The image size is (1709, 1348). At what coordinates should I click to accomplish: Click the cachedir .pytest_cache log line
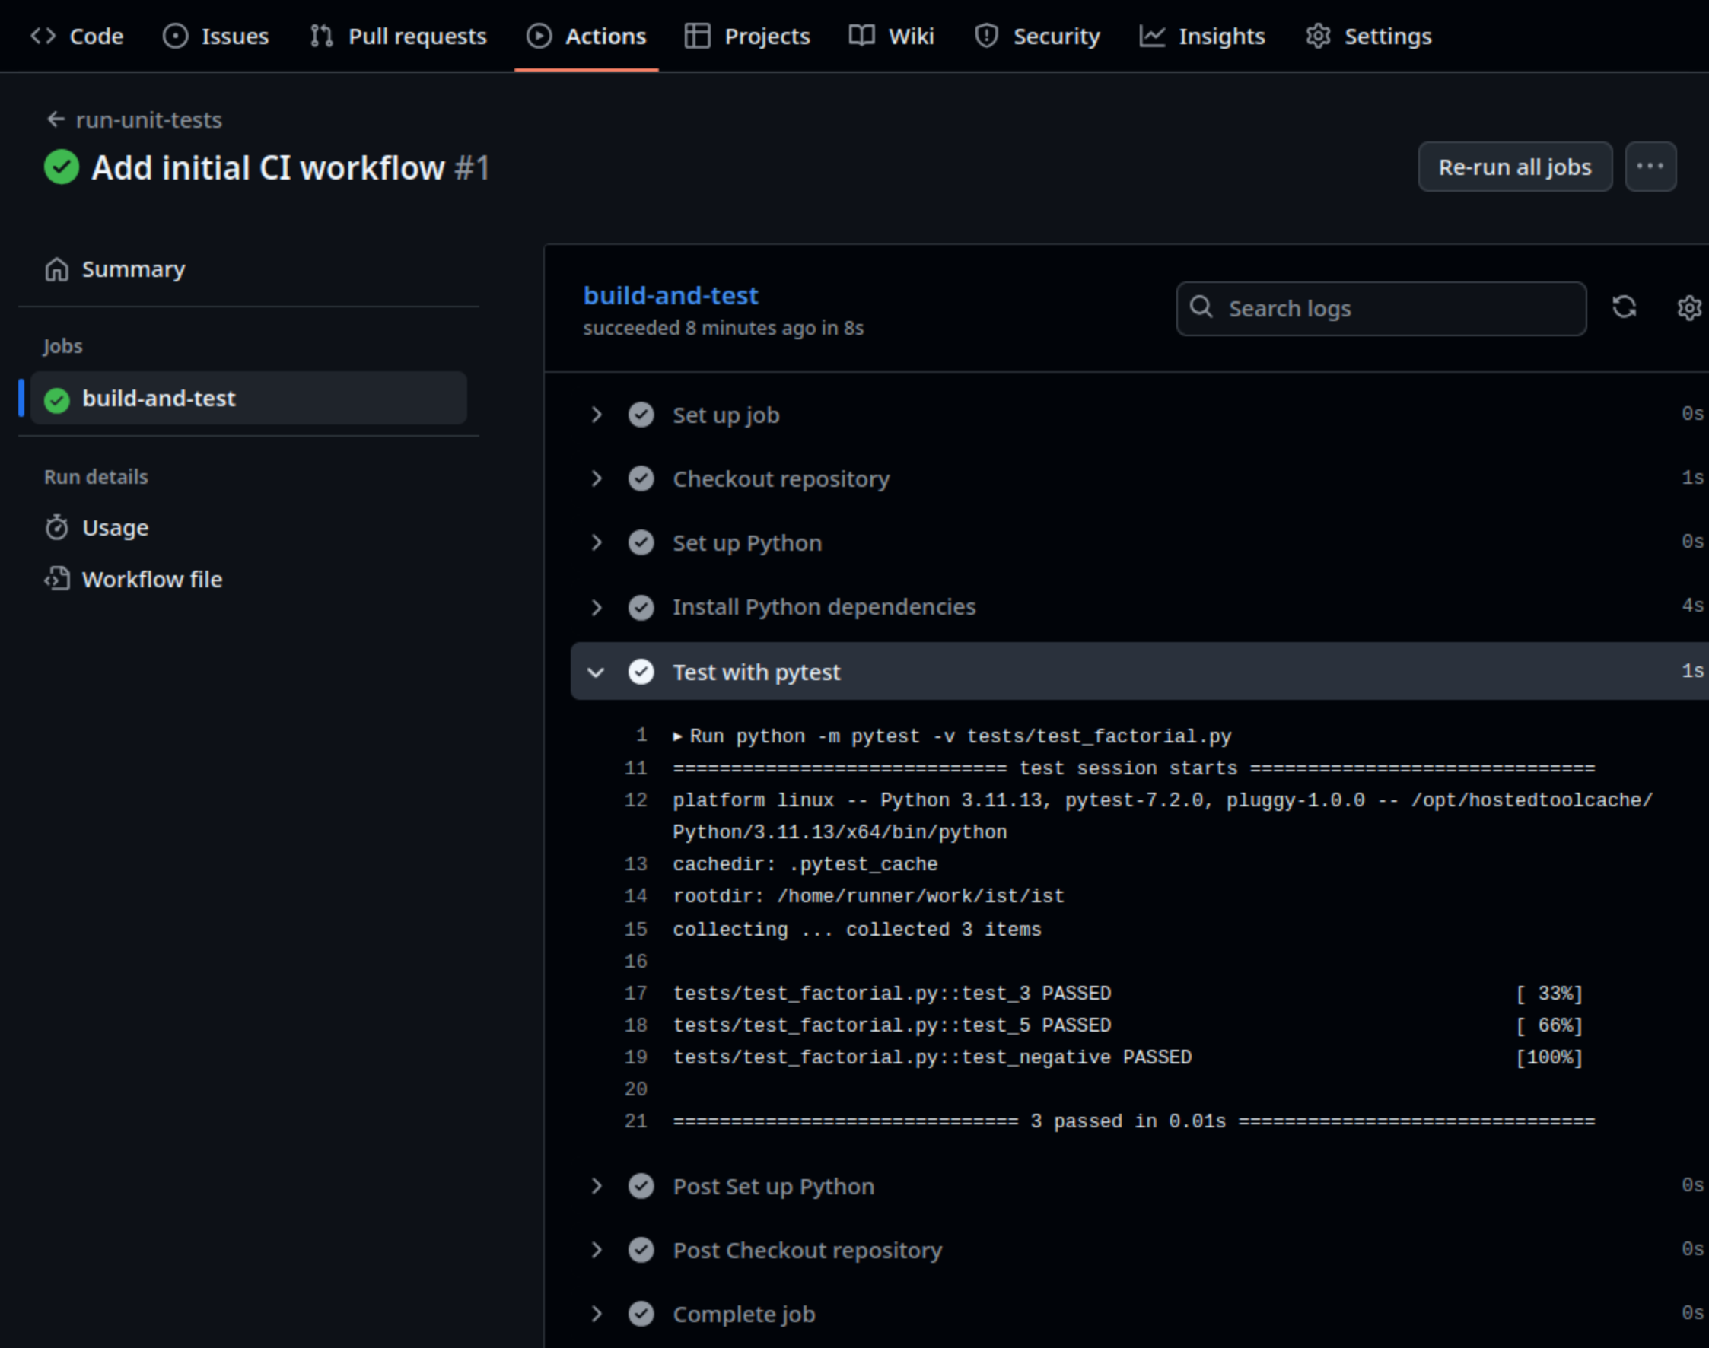click(x=805, y=864)
